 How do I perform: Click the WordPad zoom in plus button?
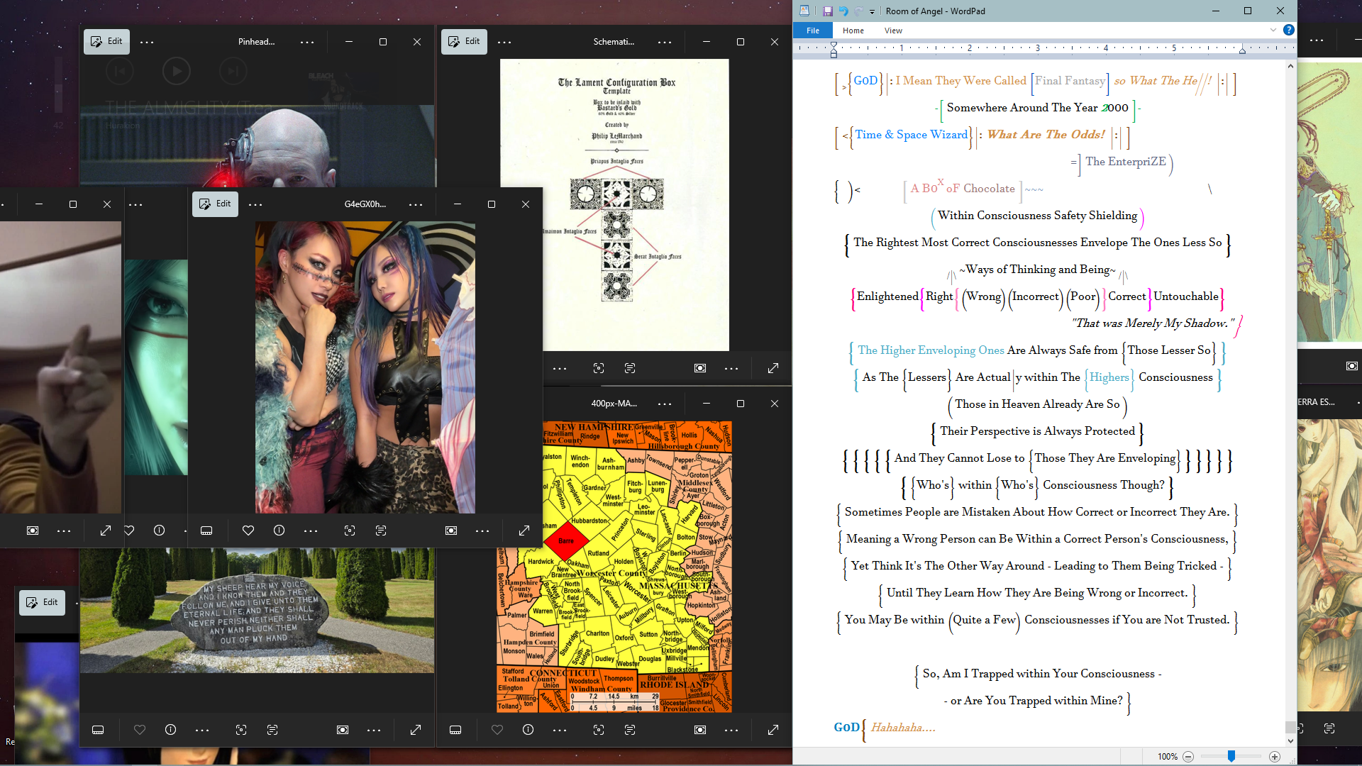coord(1275,757)
